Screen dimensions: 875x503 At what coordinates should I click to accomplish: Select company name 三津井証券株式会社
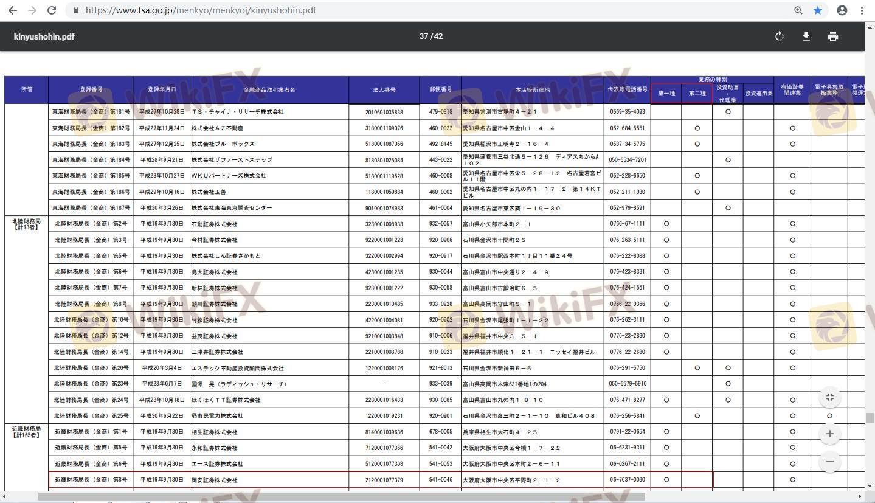(x=217, y=352)
